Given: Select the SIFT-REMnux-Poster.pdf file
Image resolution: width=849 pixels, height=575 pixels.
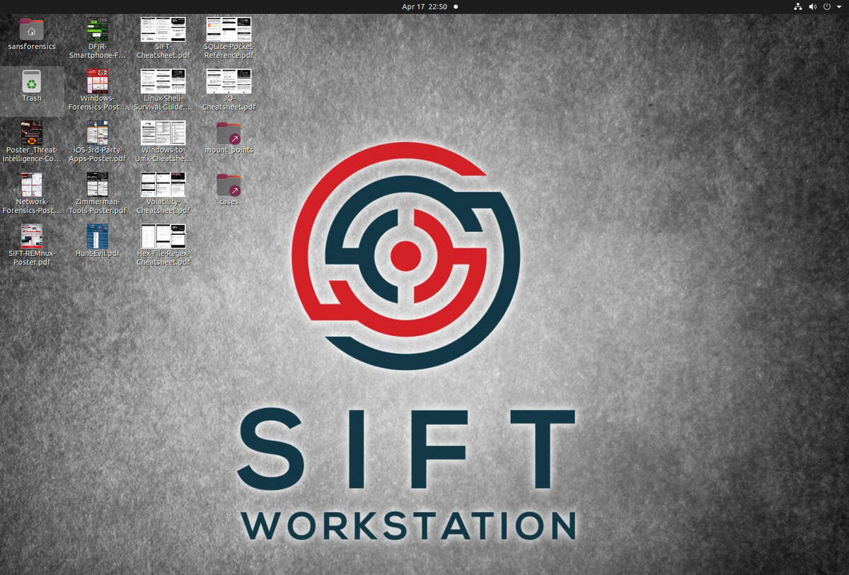Looking at the screenshot, I should [x=31, y=236].
